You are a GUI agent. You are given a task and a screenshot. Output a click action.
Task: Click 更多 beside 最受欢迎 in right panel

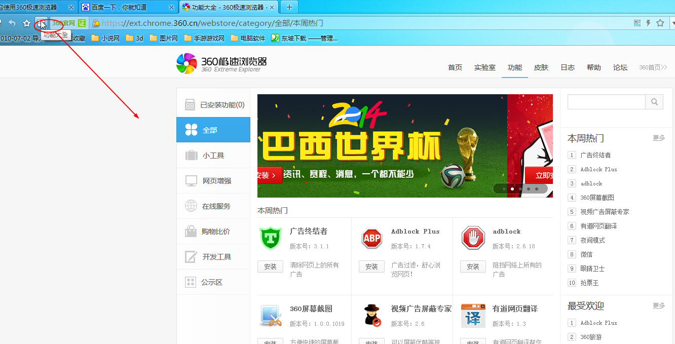[659, 305]
